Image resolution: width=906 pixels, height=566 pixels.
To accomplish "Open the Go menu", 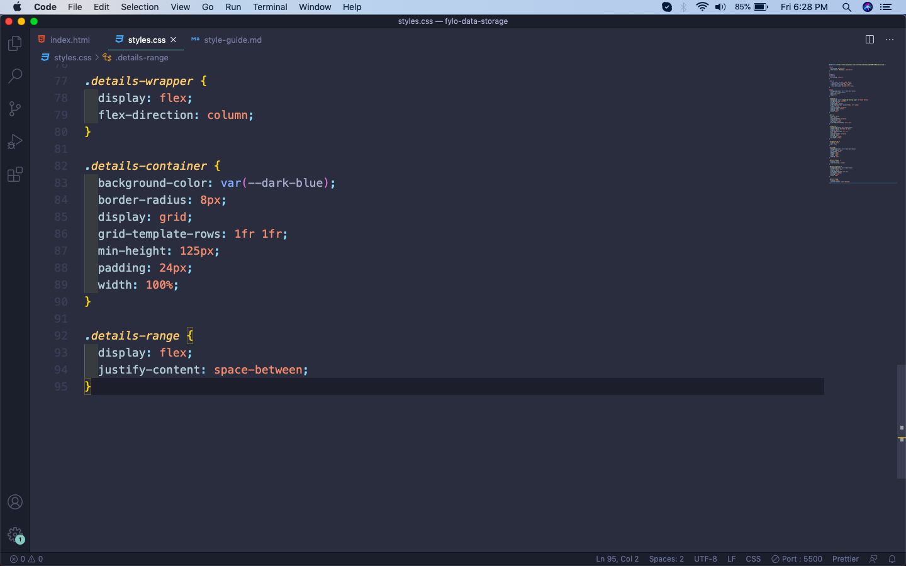I will tap(208, 7).
